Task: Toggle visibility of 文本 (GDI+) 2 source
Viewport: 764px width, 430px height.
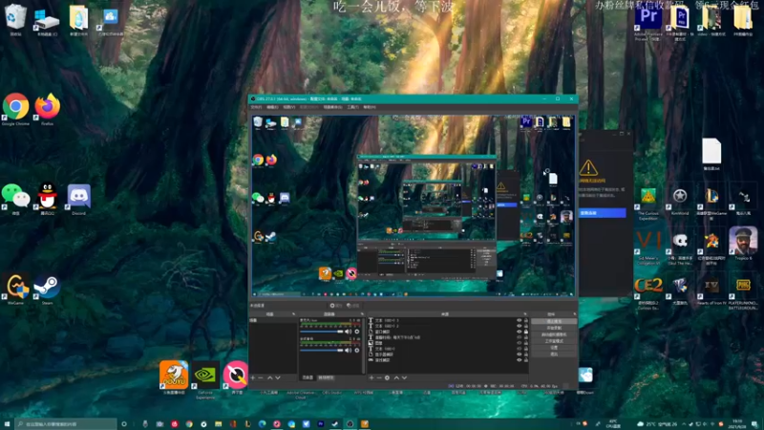Action: [x=519, y=326]
